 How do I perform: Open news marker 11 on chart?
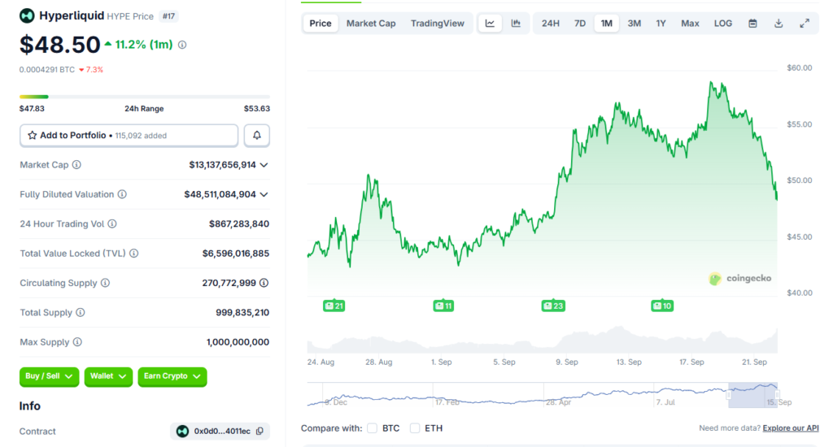[443, 306]
